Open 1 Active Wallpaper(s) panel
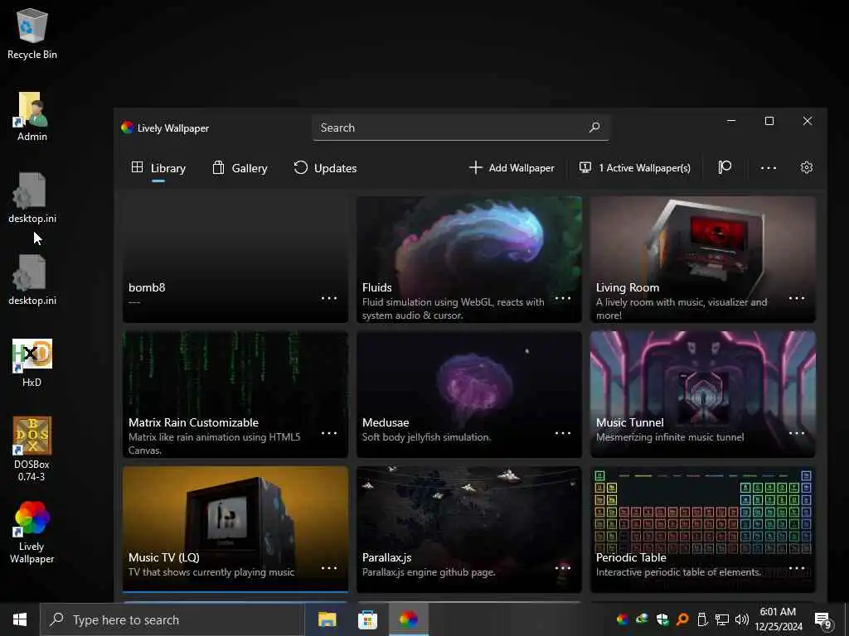Viewport: 849px width, 636px height. click(634, 168)
